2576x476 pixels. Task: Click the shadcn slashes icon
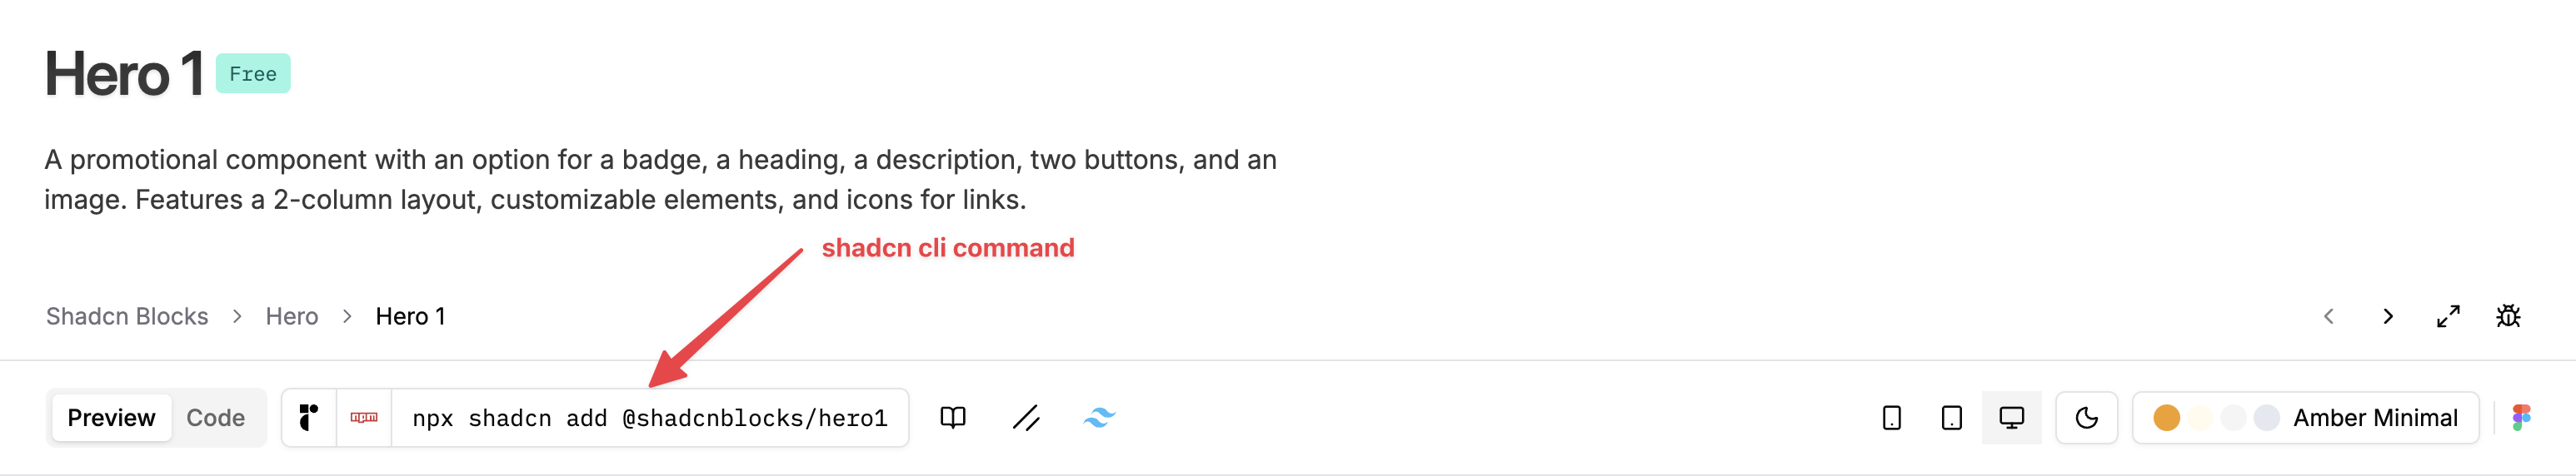click(1026, 417)
